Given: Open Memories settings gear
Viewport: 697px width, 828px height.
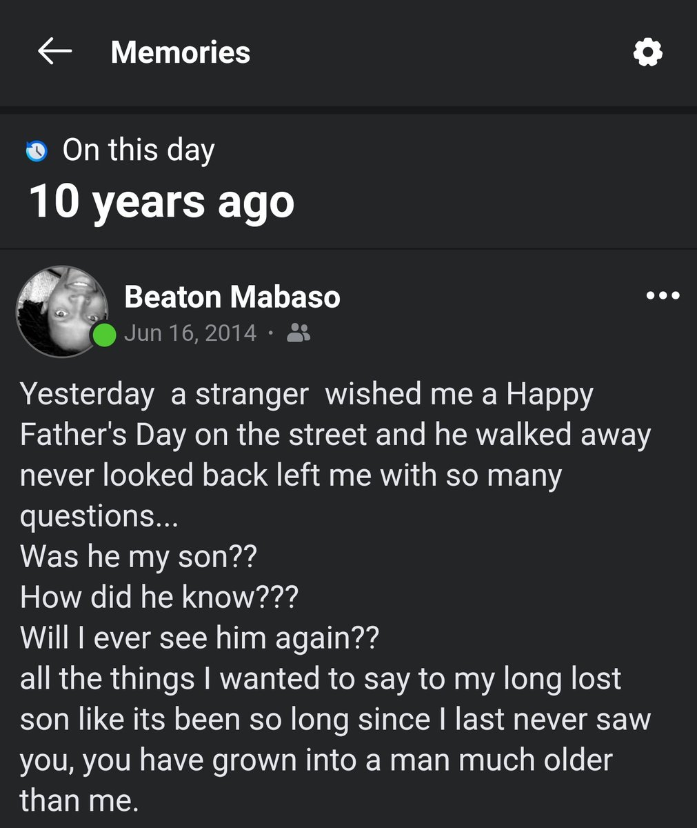Looking at the screenshot, I should pyautogui.click(x=647, y=52).
